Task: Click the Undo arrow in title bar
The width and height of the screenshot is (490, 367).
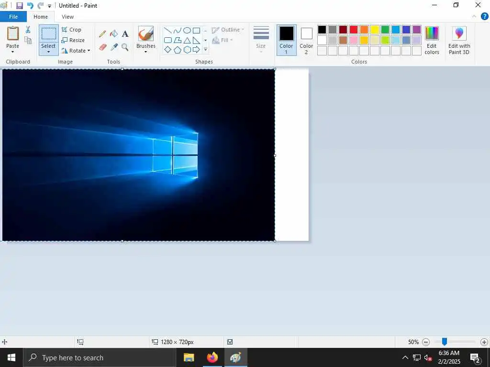Action: coord(30,6)
